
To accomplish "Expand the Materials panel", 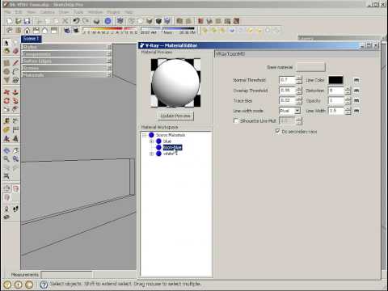I will 66,75.
